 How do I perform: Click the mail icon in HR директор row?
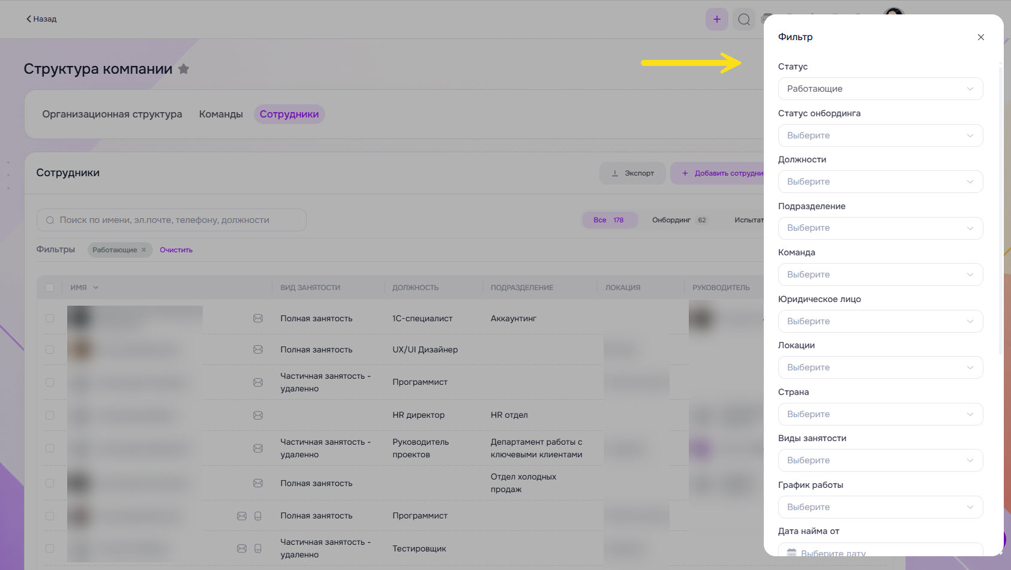click(x=258, y=415)
